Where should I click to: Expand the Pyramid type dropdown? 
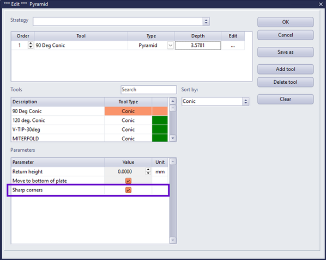click(171, 46)
